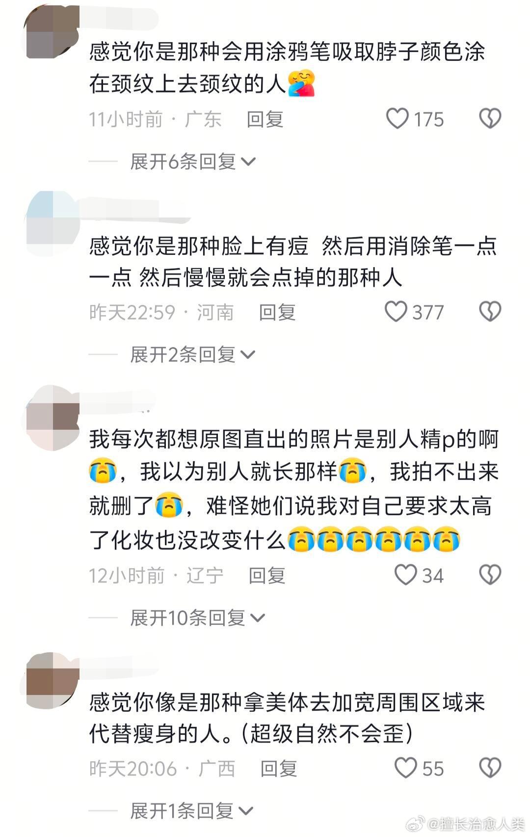
Task: Expand 展开6条回复 replies
Action: pyautogui.click(x=193, y=162)
